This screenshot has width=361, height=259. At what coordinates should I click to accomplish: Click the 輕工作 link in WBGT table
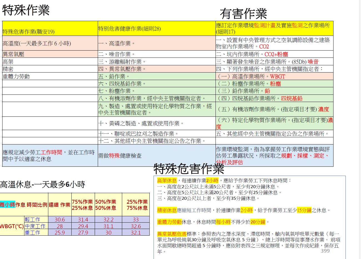[32, 220]
